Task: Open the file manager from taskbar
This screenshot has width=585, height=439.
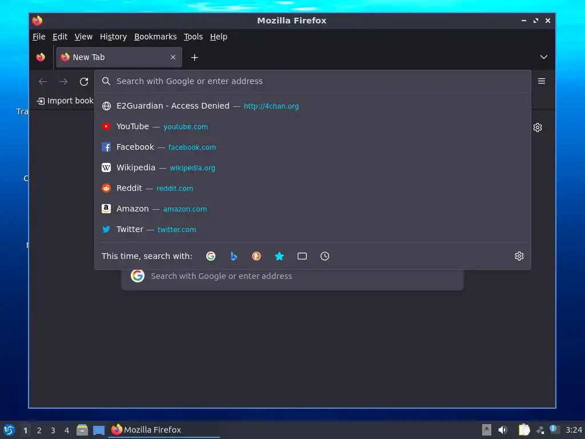Action: coord(82,430)
